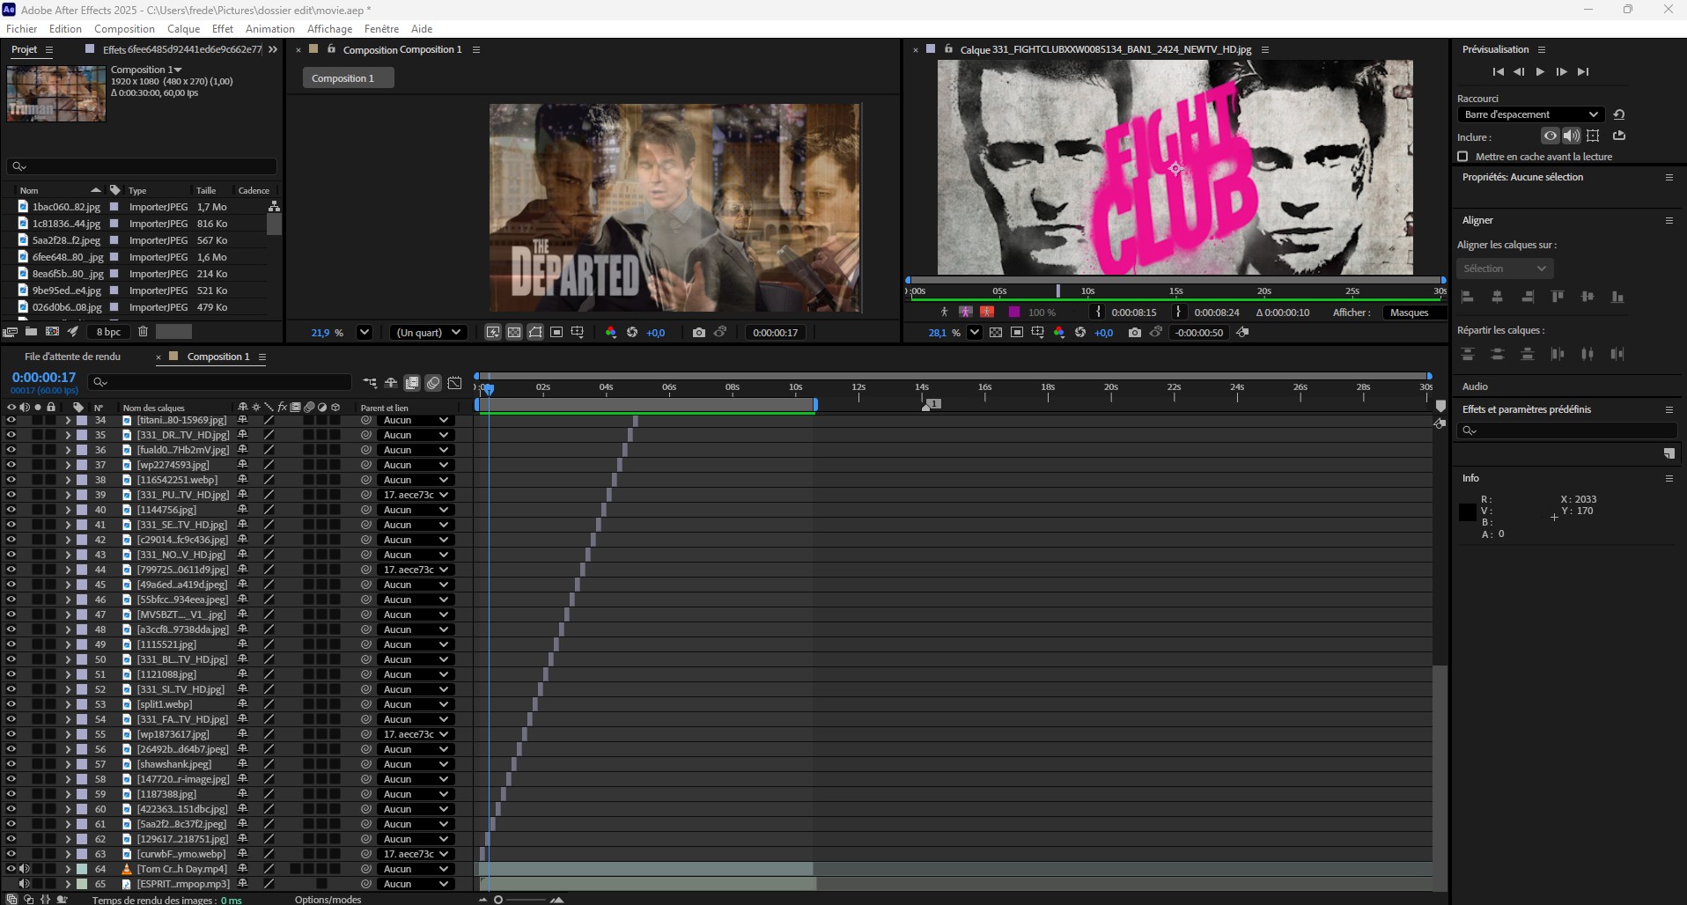1687x905 pixels.
Task: Click the blue timeline timecode 0:00:00:17
Action: click(x=44, y=378)
